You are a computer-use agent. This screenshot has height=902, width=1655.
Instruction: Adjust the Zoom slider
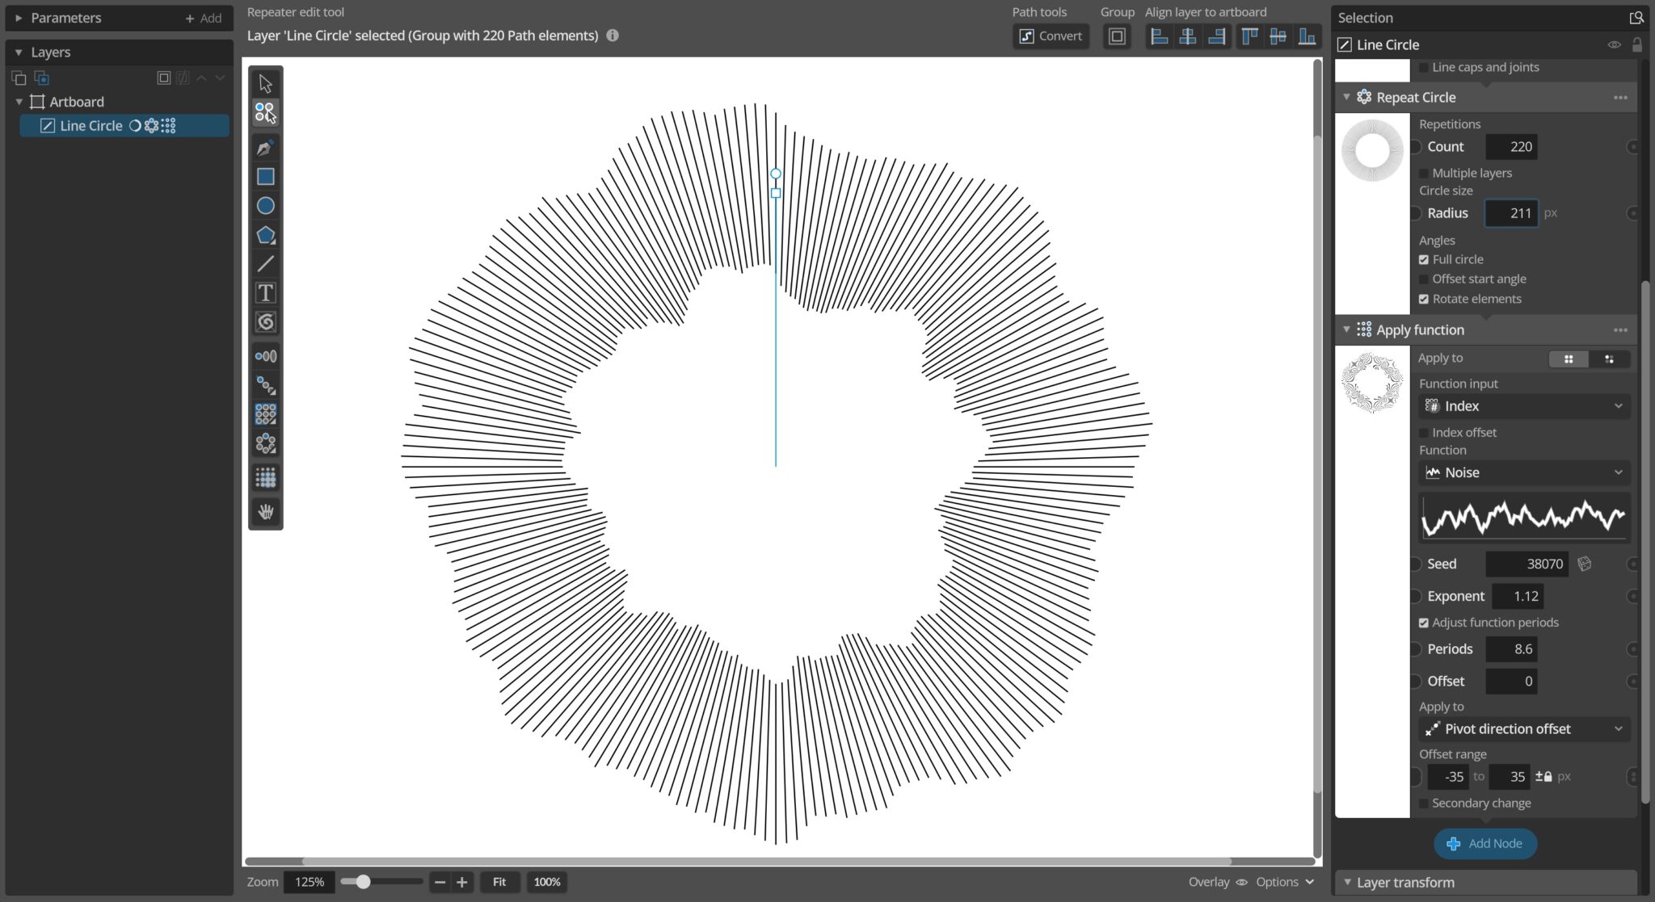click(363, 882)
